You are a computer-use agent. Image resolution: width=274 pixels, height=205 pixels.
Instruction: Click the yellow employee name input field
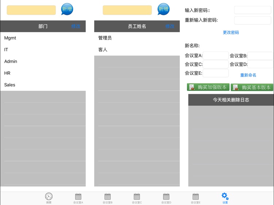coord(127,10)
